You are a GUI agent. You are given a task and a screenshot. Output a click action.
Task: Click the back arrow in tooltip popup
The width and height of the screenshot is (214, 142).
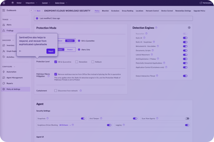click(x=20, y=51)
